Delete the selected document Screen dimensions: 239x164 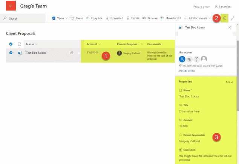[x=133, y=18]
